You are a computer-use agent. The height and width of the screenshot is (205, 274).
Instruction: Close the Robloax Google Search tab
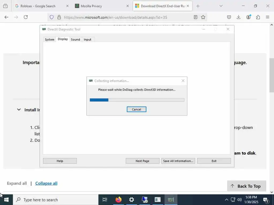[x=67, y=6]
